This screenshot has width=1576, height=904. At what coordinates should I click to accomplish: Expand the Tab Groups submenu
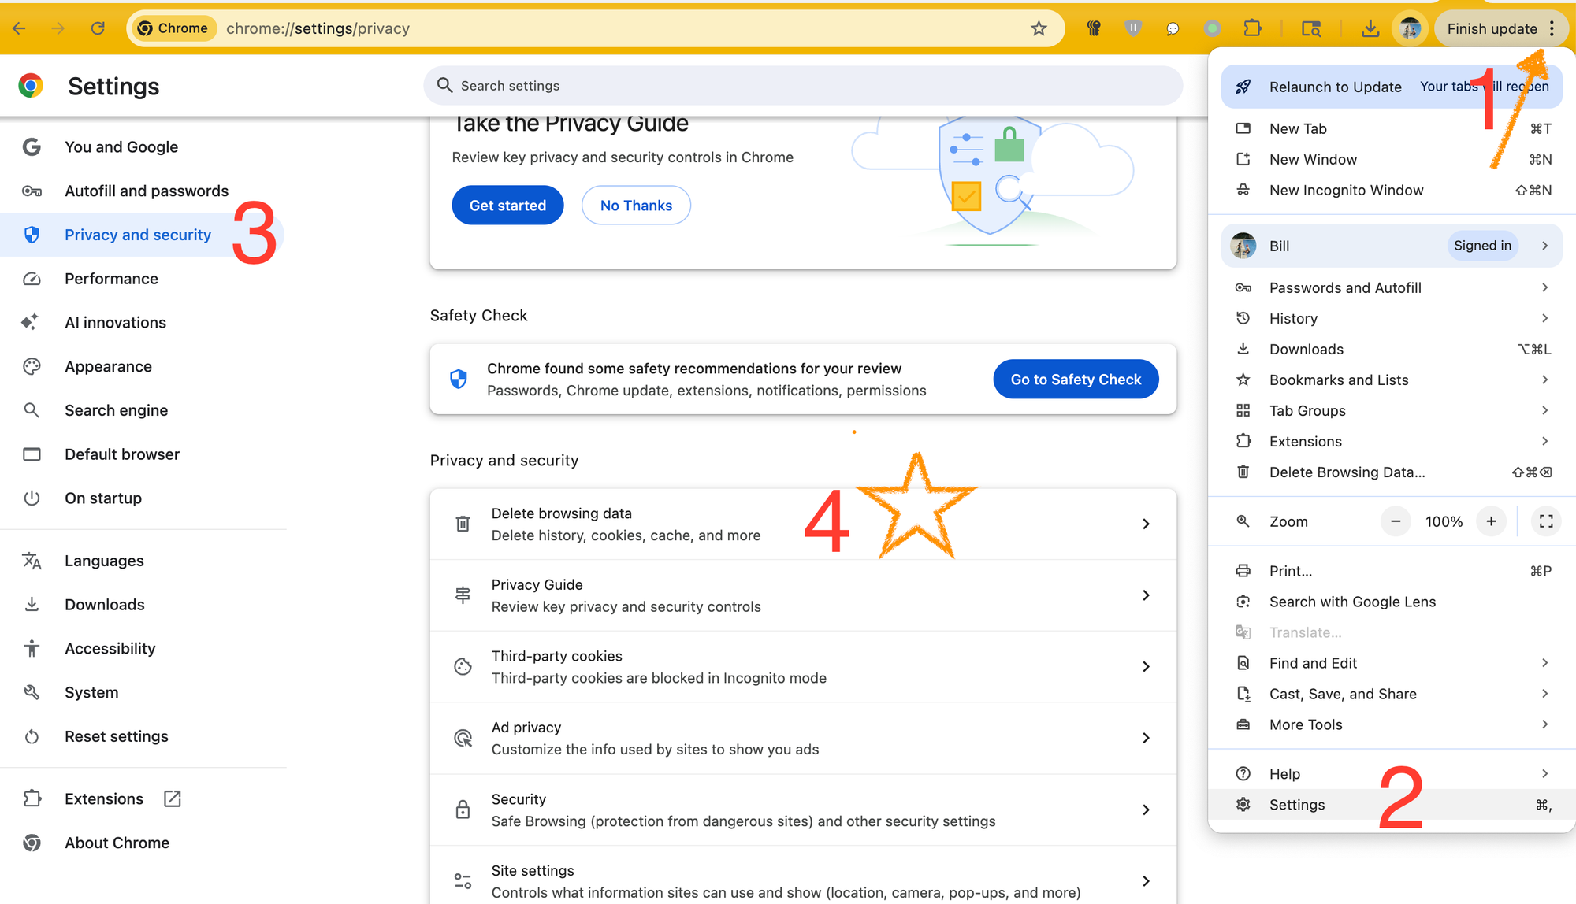[x=1392, y=410]
